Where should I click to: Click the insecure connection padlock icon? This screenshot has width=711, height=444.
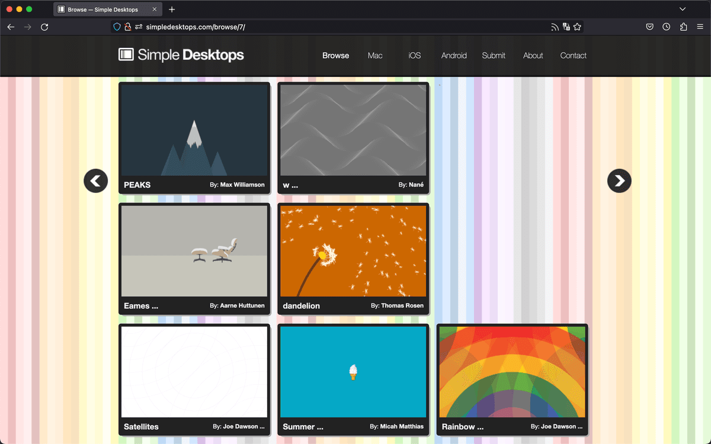coord(127,27)
